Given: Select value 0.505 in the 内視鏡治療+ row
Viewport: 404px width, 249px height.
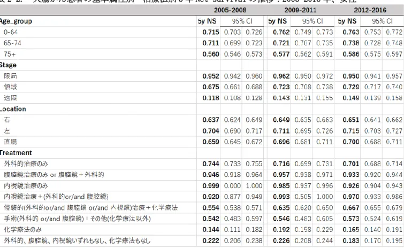Looking at the screenshot, I should (303, 197).
